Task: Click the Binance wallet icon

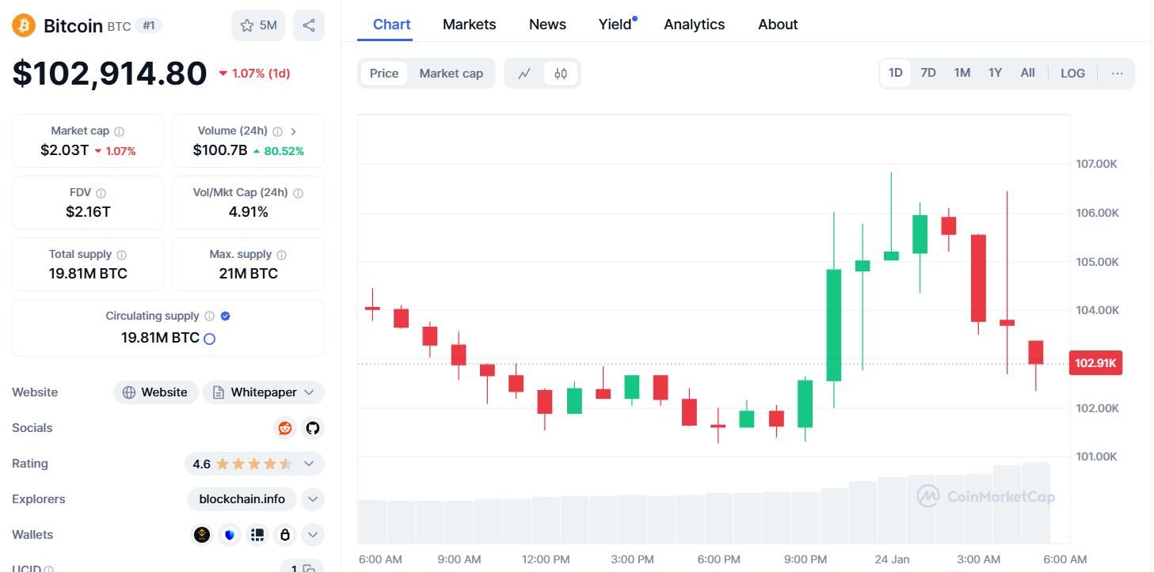Action: (203, 535)
